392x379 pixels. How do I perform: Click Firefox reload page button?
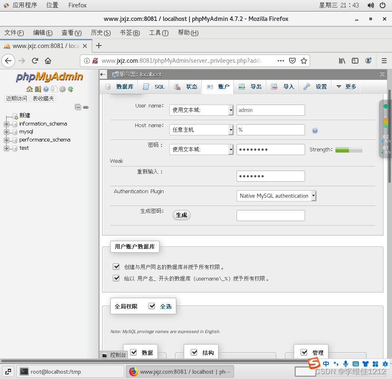click(35, 61)
